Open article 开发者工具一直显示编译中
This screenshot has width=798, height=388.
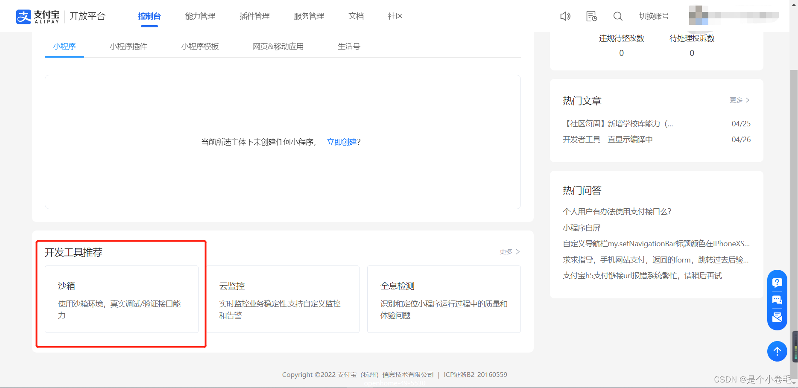pos(608,140)
